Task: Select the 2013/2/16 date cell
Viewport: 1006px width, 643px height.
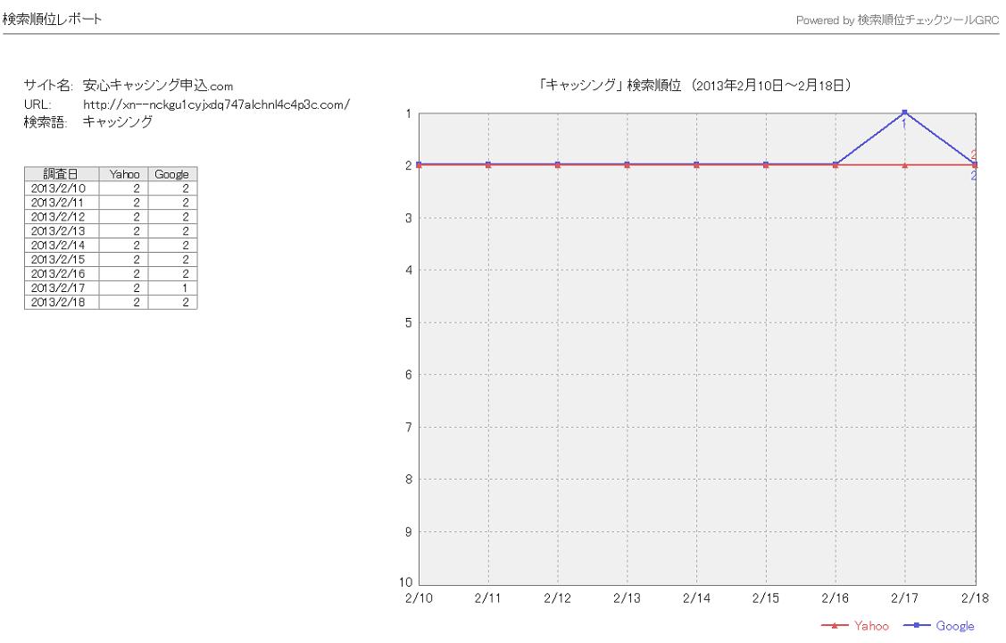Action: click(62, 273)
